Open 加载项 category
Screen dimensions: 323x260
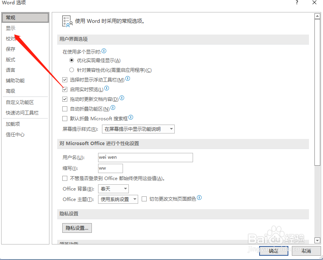25,124
